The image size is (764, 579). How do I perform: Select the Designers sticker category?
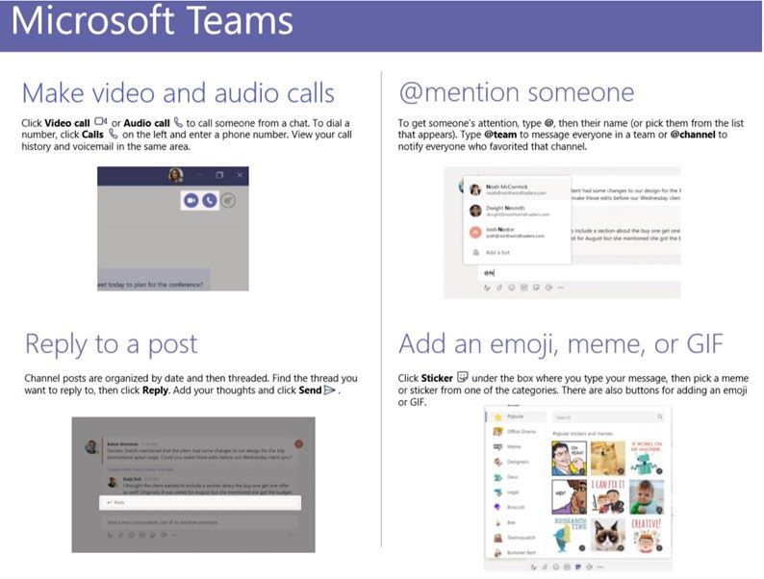pyautogui.click(x=511, y=462)
